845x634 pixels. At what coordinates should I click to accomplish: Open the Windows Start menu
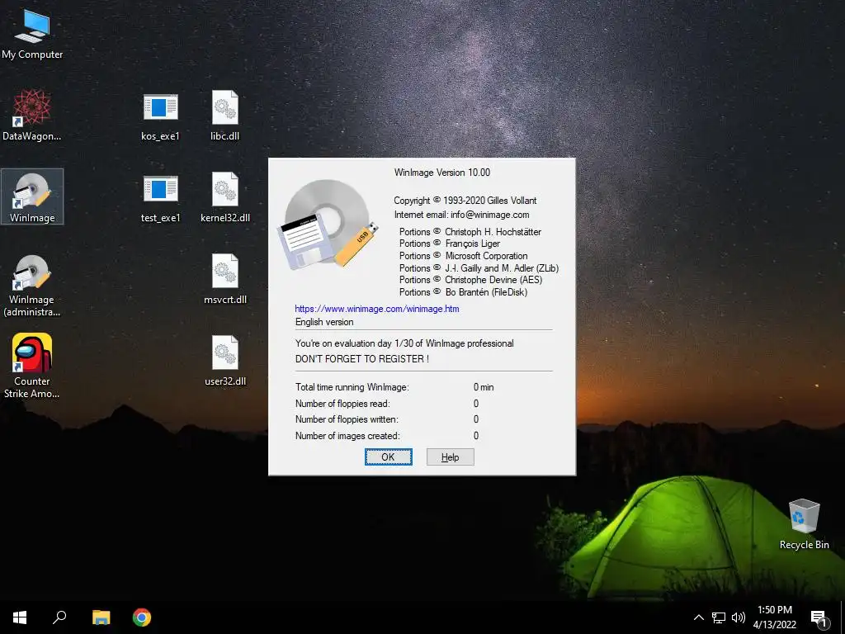[x=20, y=617]
